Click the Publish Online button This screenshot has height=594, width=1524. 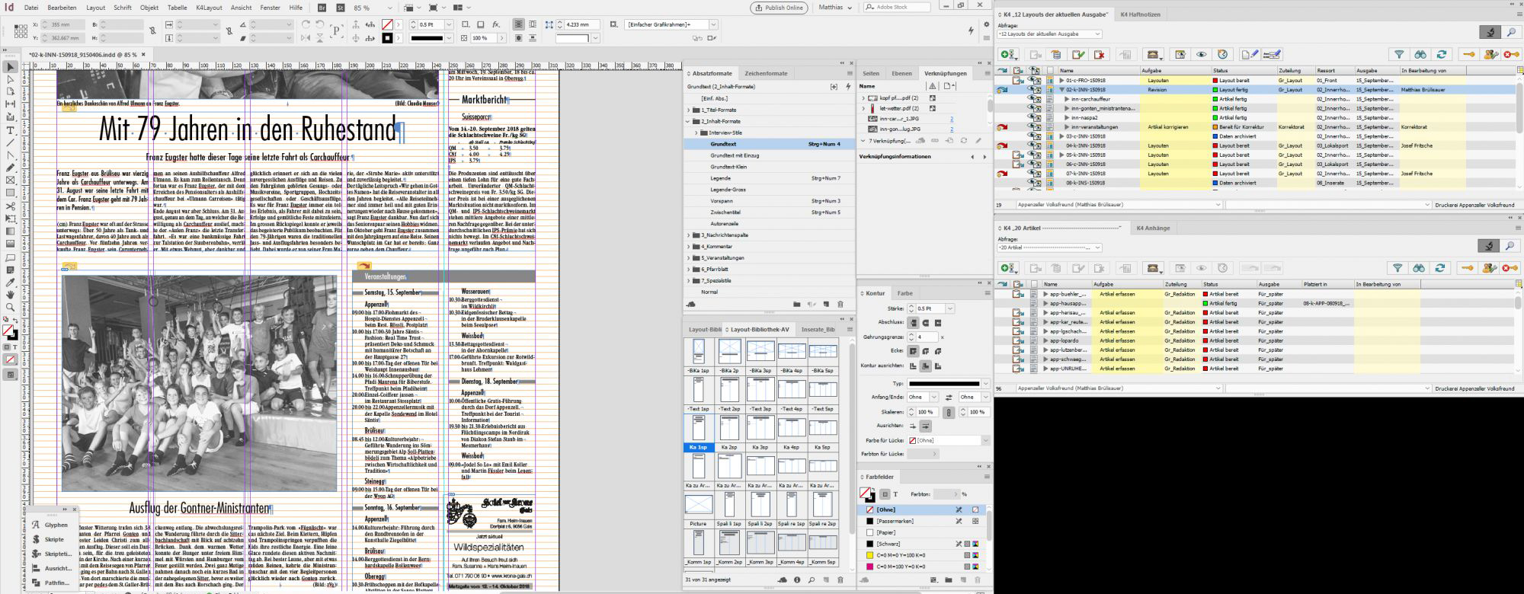pos(779,8)
